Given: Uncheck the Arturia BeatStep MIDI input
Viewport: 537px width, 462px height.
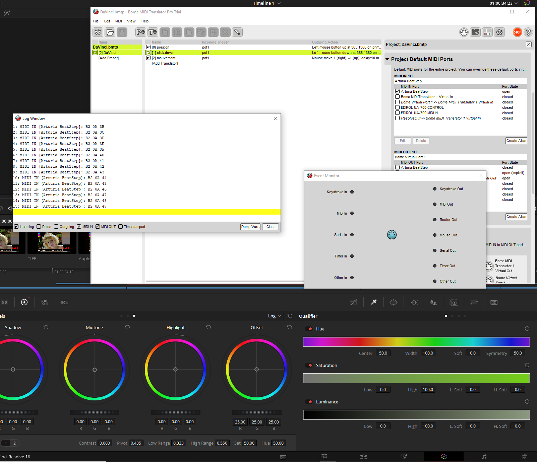Looking at the screenshot, I should (397, 91).
